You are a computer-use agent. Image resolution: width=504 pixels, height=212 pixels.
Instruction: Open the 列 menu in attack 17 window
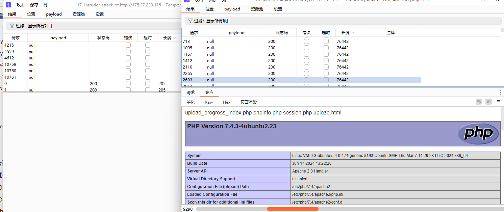pos(46,5)
